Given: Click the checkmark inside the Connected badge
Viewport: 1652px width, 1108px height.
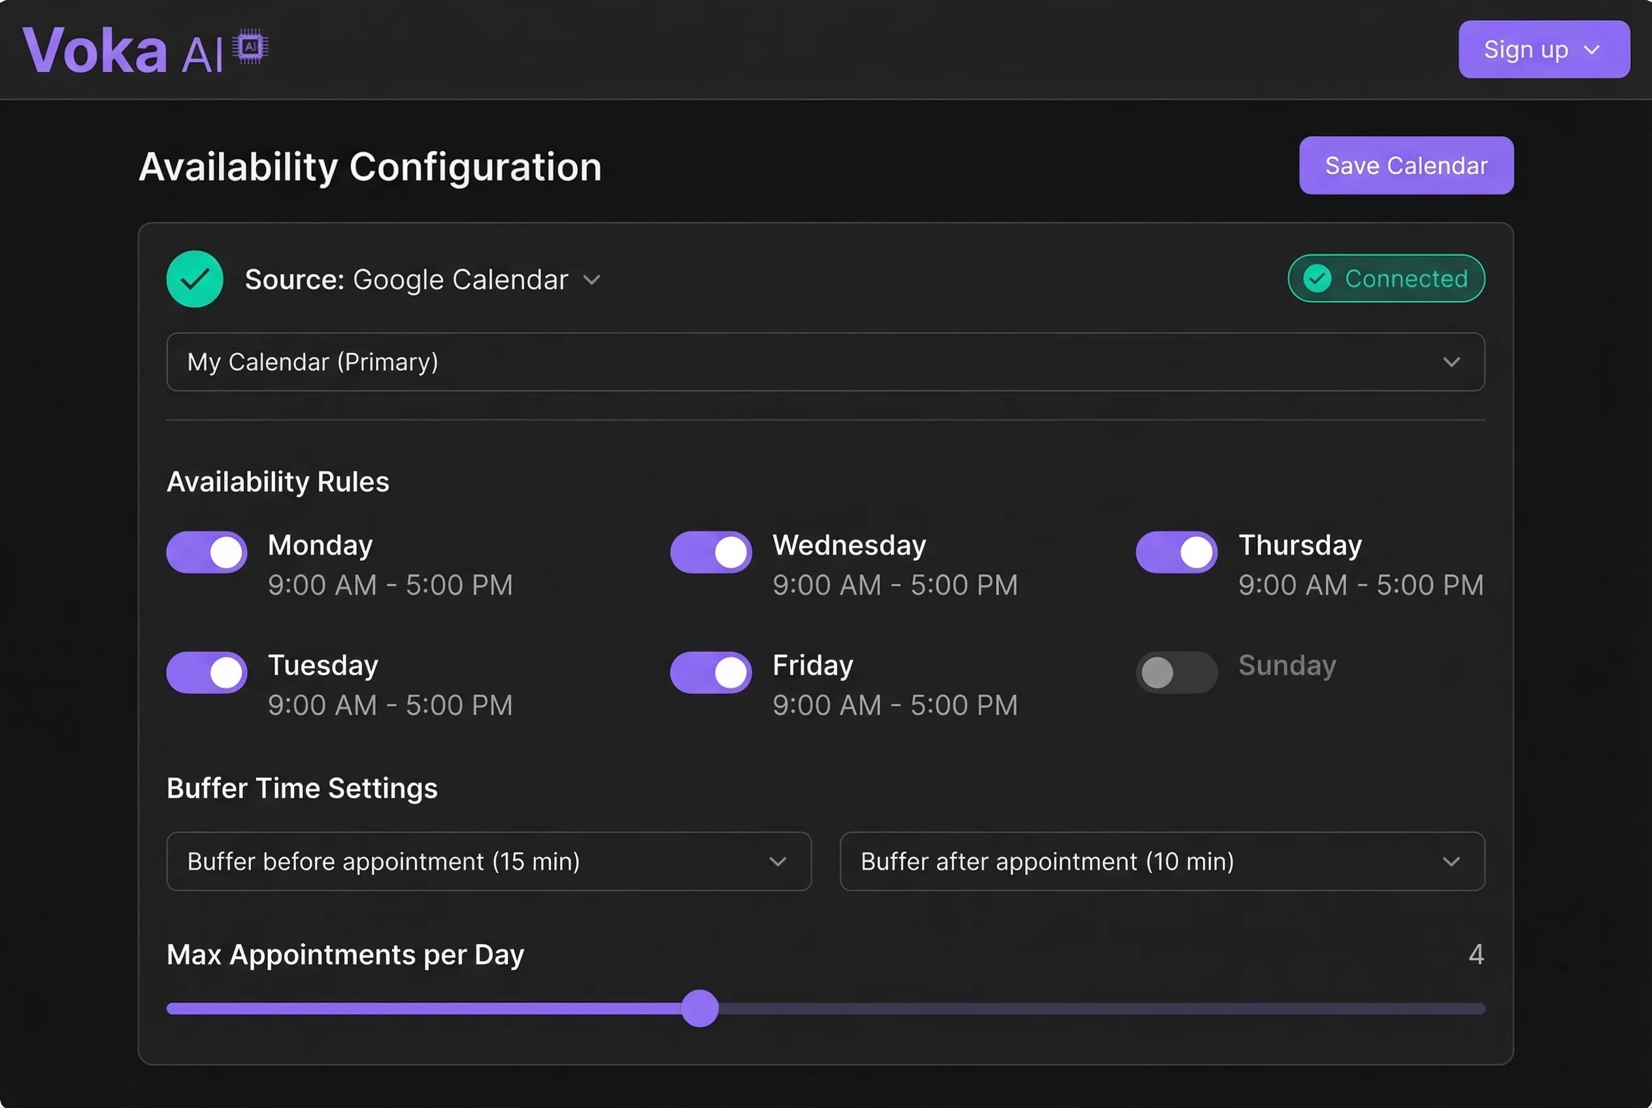Looking at the screenshot, I should pyautogui.click(x=1316, y=278).
